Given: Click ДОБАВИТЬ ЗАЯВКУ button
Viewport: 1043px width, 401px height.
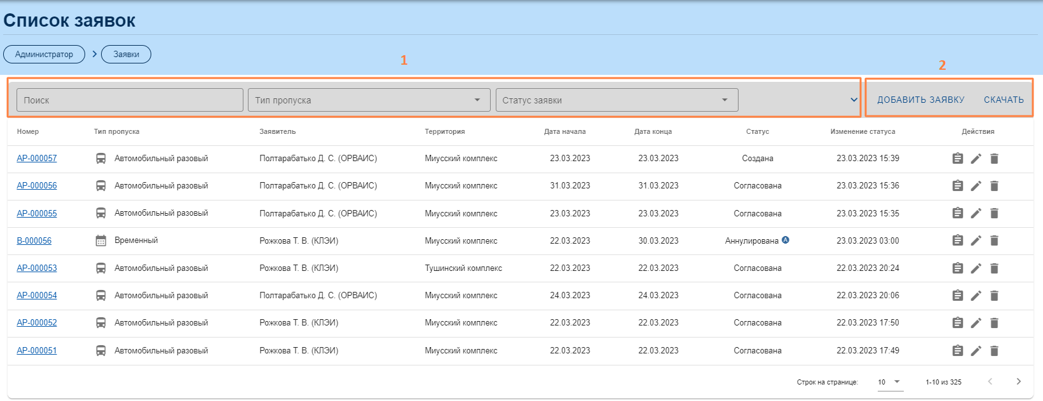Looking at the screenshot, I should [x=920, y=100].
